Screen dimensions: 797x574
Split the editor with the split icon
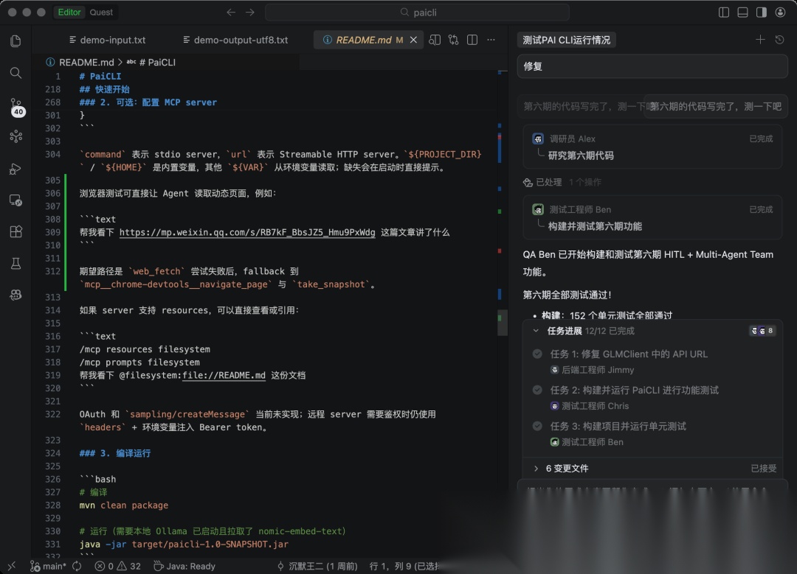(x=472, y=40)
